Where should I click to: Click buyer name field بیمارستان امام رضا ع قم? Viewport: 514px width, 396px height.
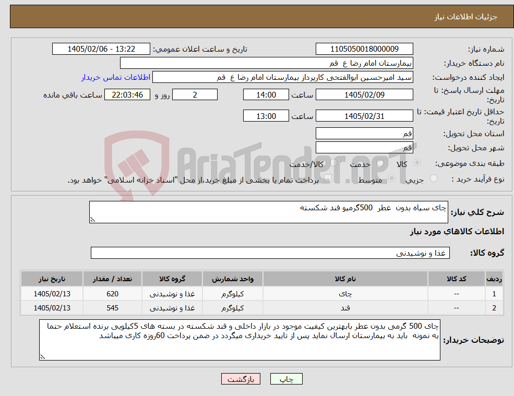[x=267, y=63]
